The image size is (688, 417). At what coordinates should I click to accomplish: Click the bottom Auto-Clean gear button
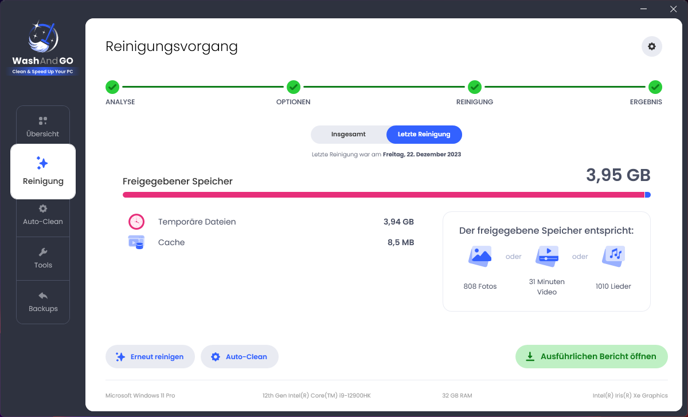(240, 357)
